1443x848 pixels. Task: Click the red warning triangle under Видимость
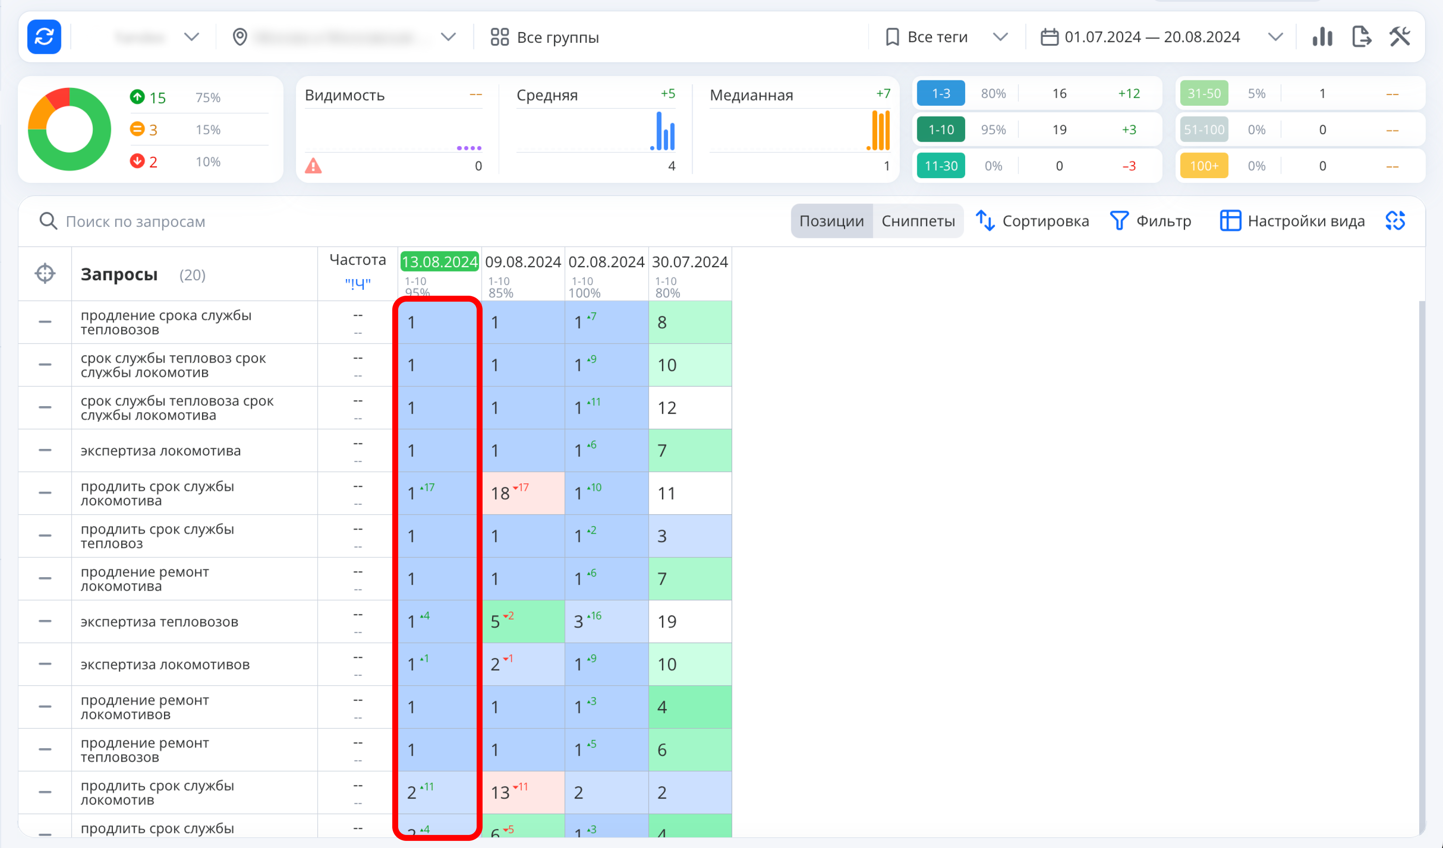pyautogui.click(x=313, y=166)
